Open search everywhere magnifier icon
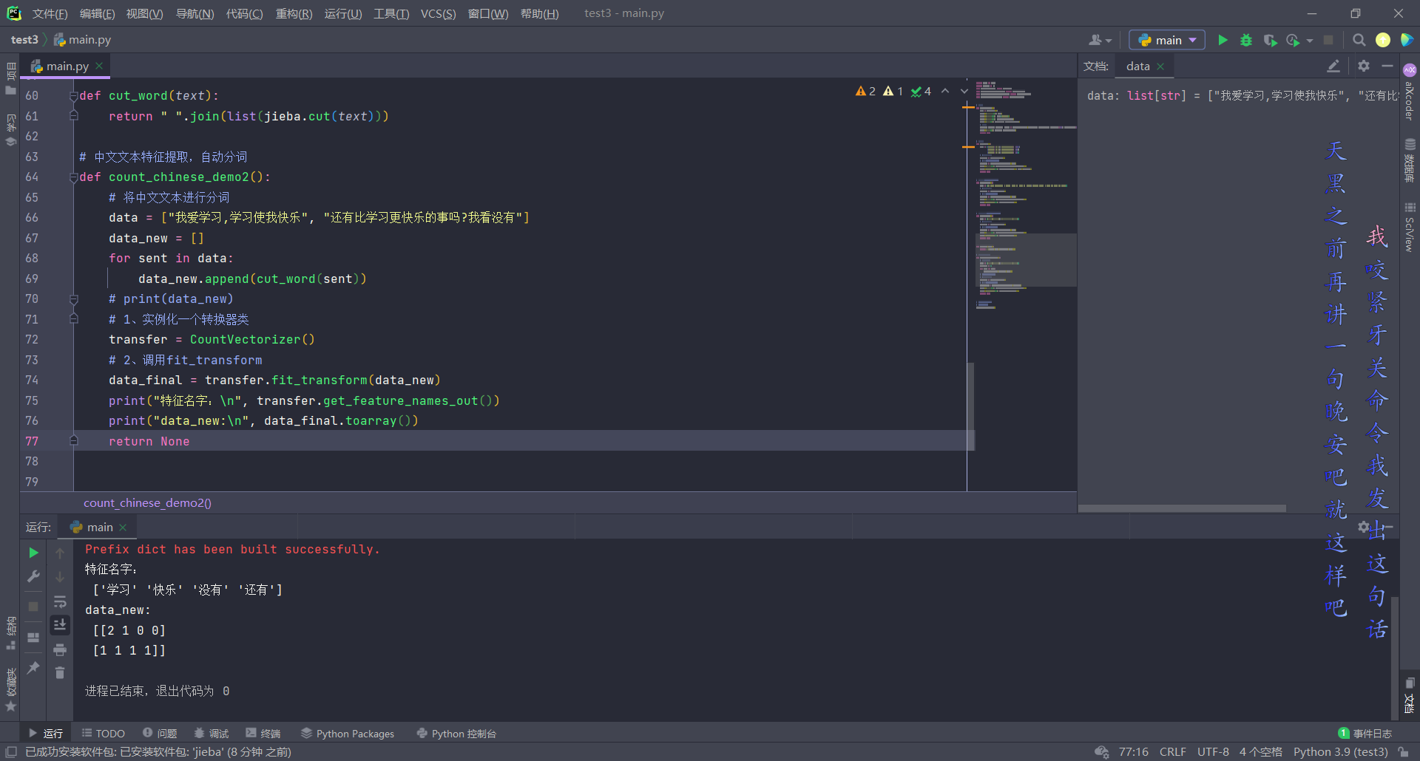The height and width of the screenshot is (761, 1420). (1359, 40)
